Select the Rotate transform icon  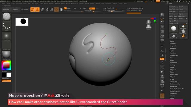52,10
